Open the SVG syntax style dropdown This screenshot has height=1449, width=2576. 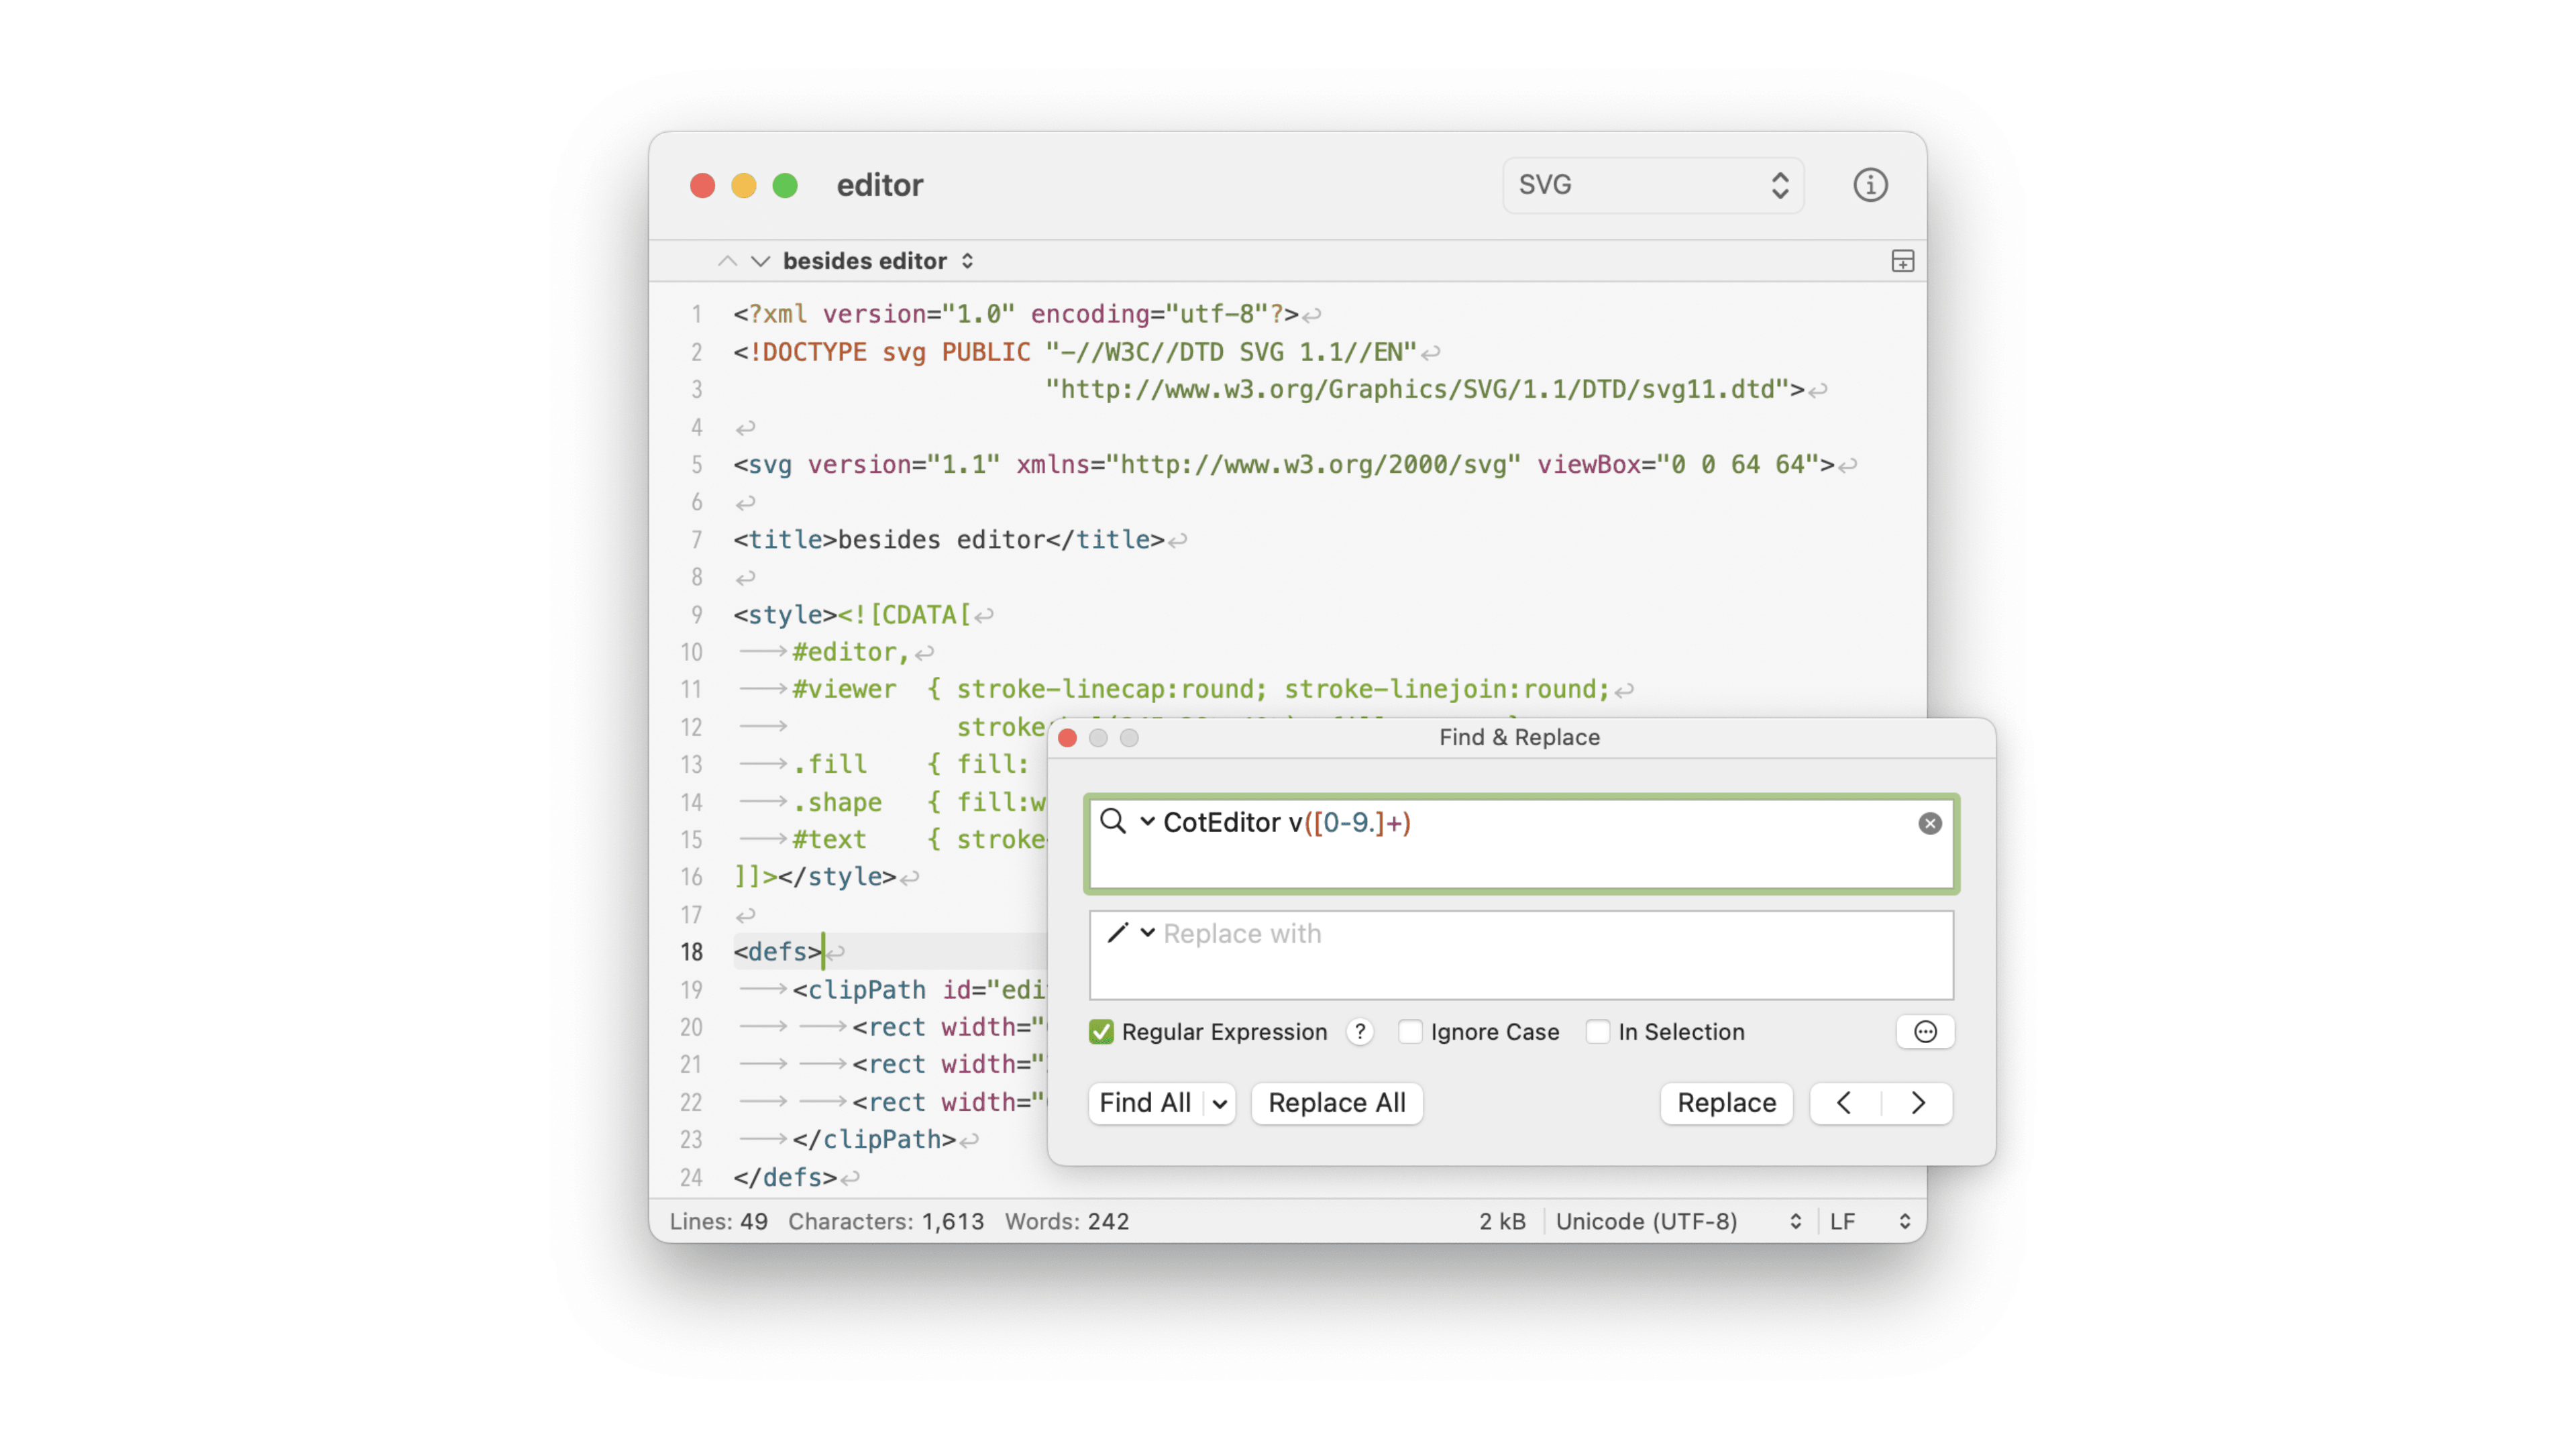[1652, 185]
